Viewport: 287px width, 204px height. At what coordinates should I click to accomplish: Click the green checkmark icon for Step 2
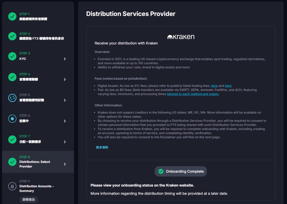(x=12, y=36)
